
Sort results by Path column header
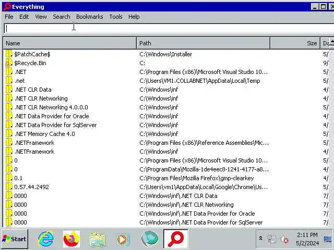204,43
